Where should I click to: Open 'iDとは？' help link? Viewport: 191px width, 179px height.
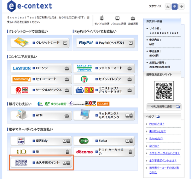[x=154, y=146]
